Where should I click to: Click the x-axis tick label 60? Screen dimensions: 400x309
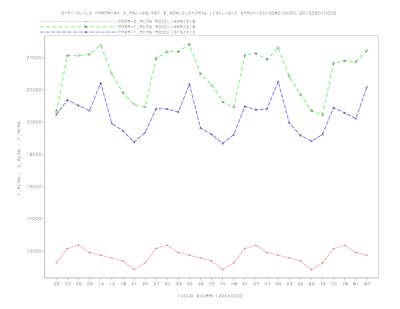pyautogui.click(x=278, y=284)
